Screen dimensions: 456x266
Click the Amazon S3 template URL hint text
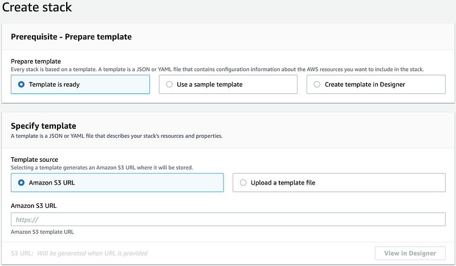pyautogui.click(x=42, y=232)
